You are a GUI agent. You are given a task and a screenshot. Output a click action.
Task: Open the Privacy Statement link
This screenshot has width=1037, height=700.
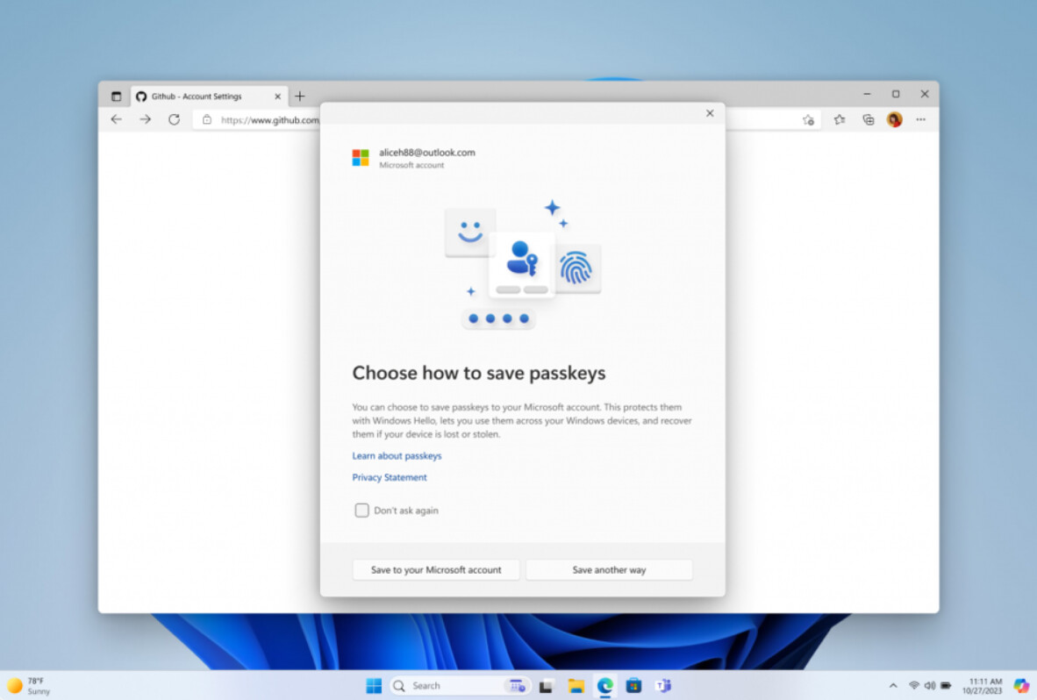tap(390, 478)
